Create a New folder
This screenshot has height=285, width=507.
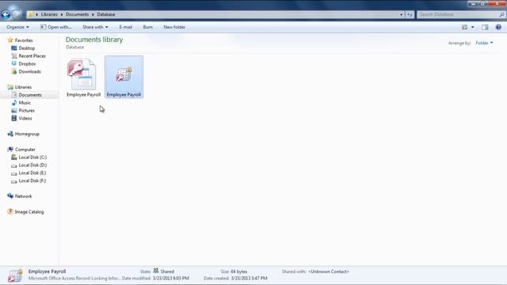pyautogui.click(x=174, y=27)
